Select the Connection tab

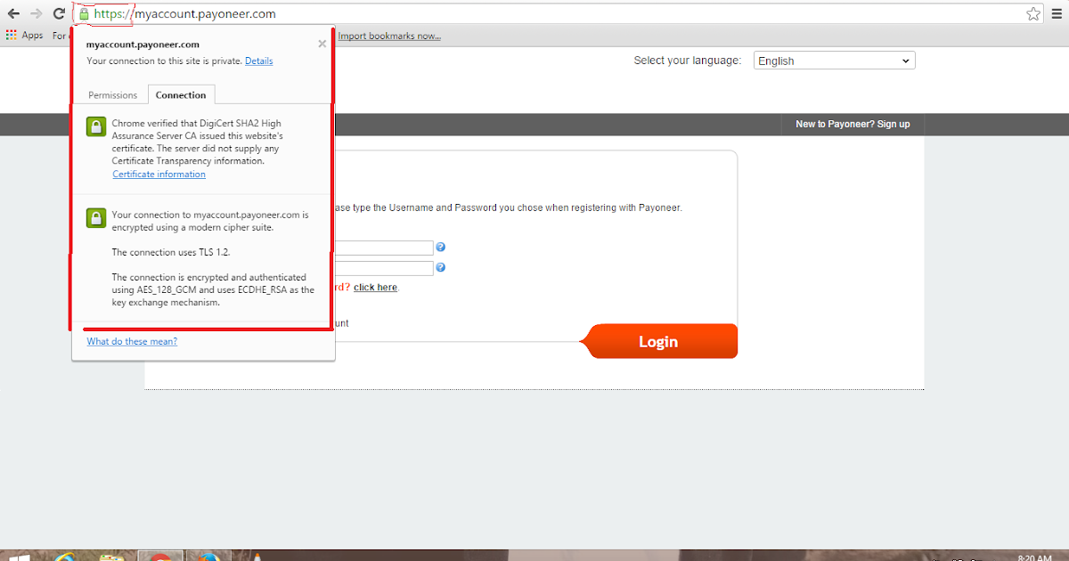pos(181,94)
